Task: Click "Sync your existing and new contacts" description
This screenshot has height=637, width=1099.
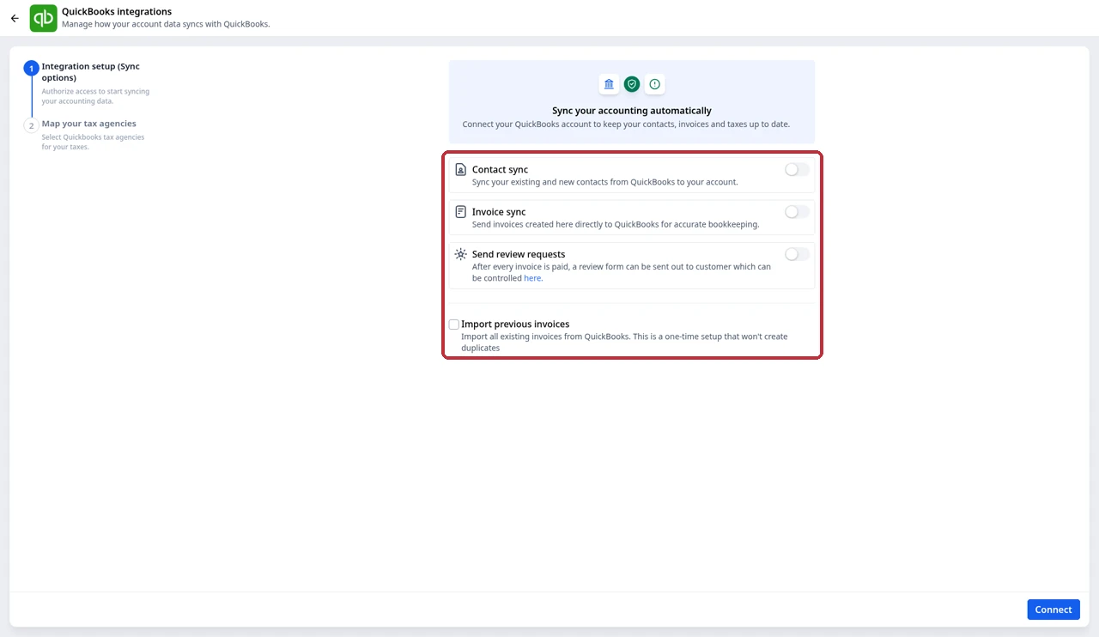Action: click(605, 182)
